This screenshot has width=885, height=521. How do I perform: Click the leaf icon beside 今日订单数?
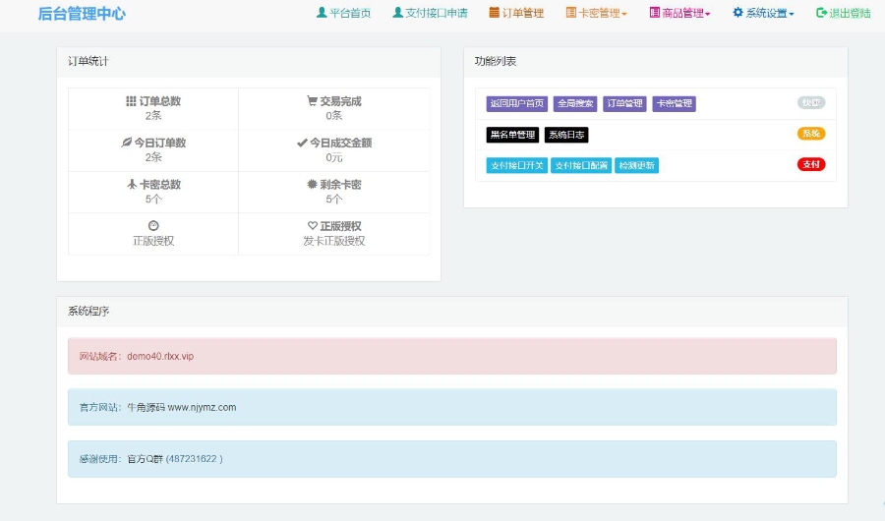click(126, 143)
